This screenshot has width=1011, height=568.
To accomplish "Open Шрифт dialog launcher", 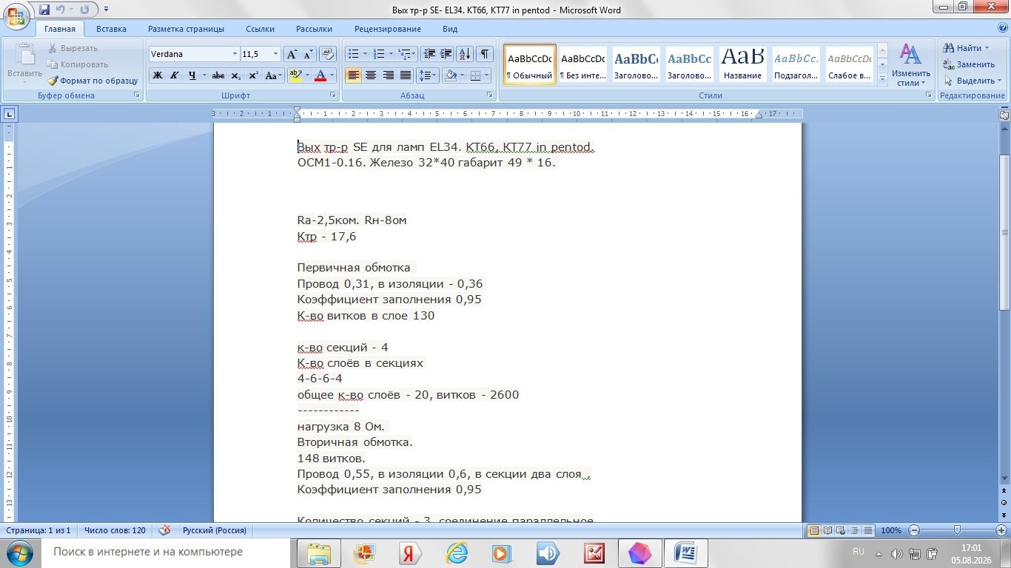I will pos(332,95).
